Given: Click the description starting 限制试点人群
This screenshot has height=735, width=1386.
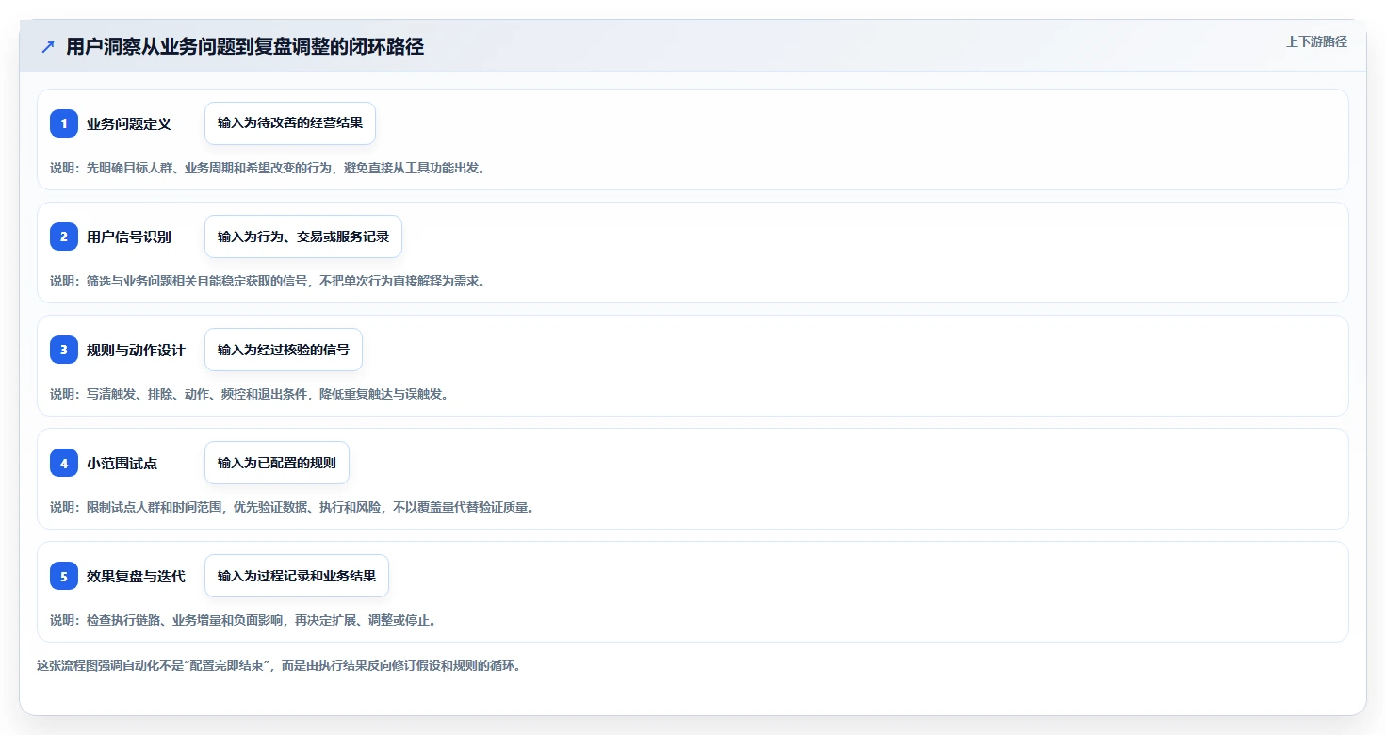Looking at the screenshot, I should click(292, 507).
